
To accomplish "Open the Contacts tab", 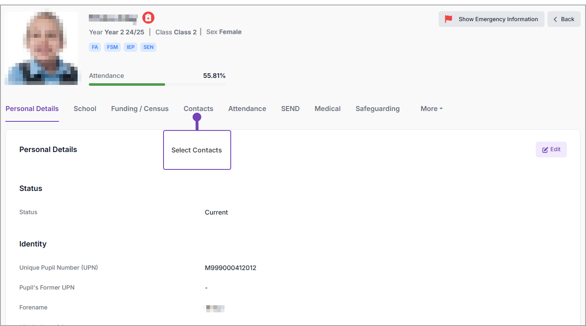I will [198, 109].
